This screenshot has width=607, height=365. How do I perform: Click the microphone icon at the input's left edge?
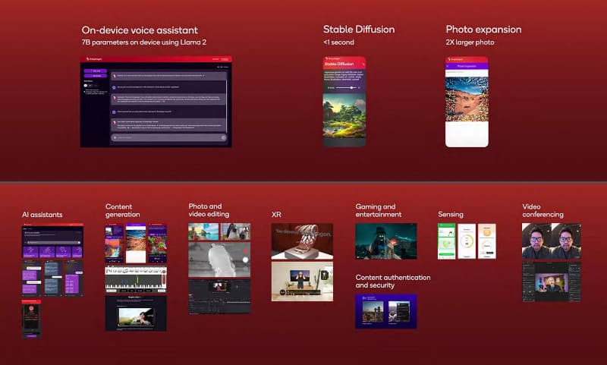click(x=115, y=137)
